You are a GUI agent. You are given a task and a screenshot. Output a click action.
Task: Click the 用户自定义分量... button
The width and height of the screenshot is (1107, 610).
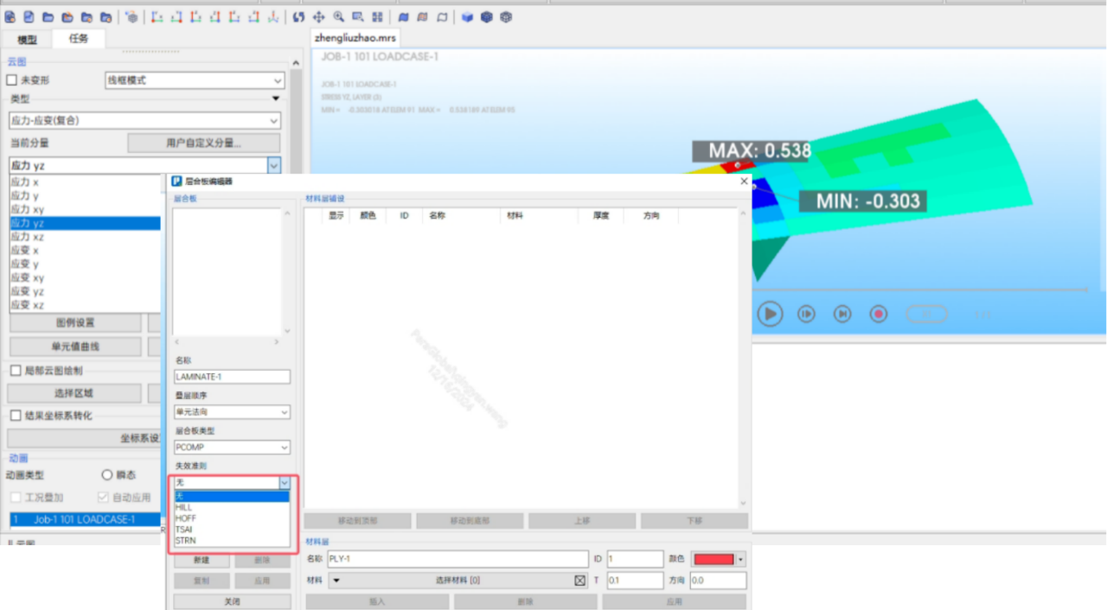coord(203,143)
